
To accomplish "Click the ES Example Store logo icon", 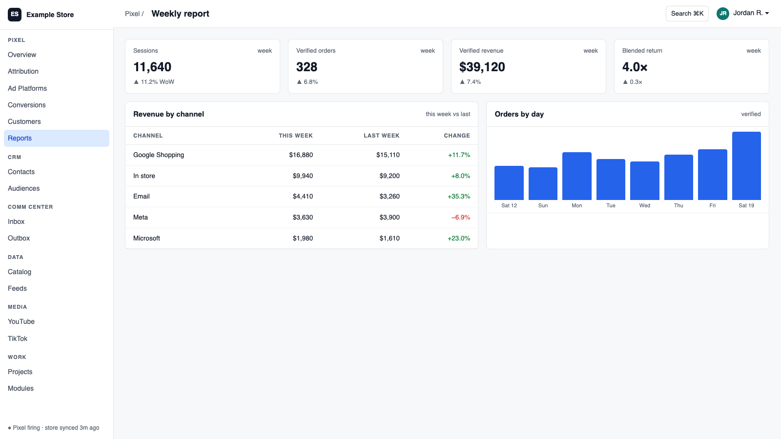I will (15, 15).
